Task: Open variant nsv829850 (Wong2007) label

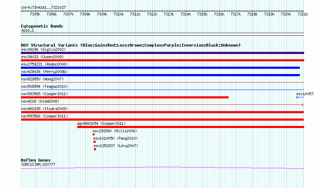Action: tap(42, 79)
